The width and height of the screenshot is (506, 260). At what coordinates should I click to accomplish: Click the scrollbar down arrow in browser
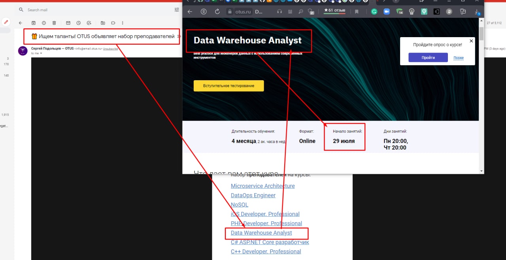point(481,171)
